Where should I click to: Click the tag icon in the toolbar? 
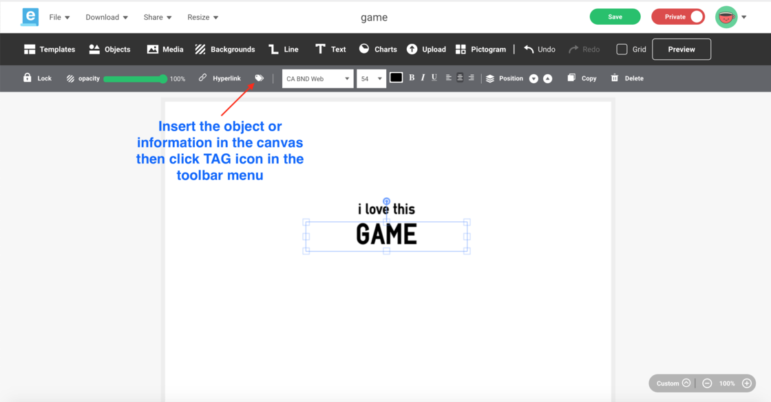259,78
